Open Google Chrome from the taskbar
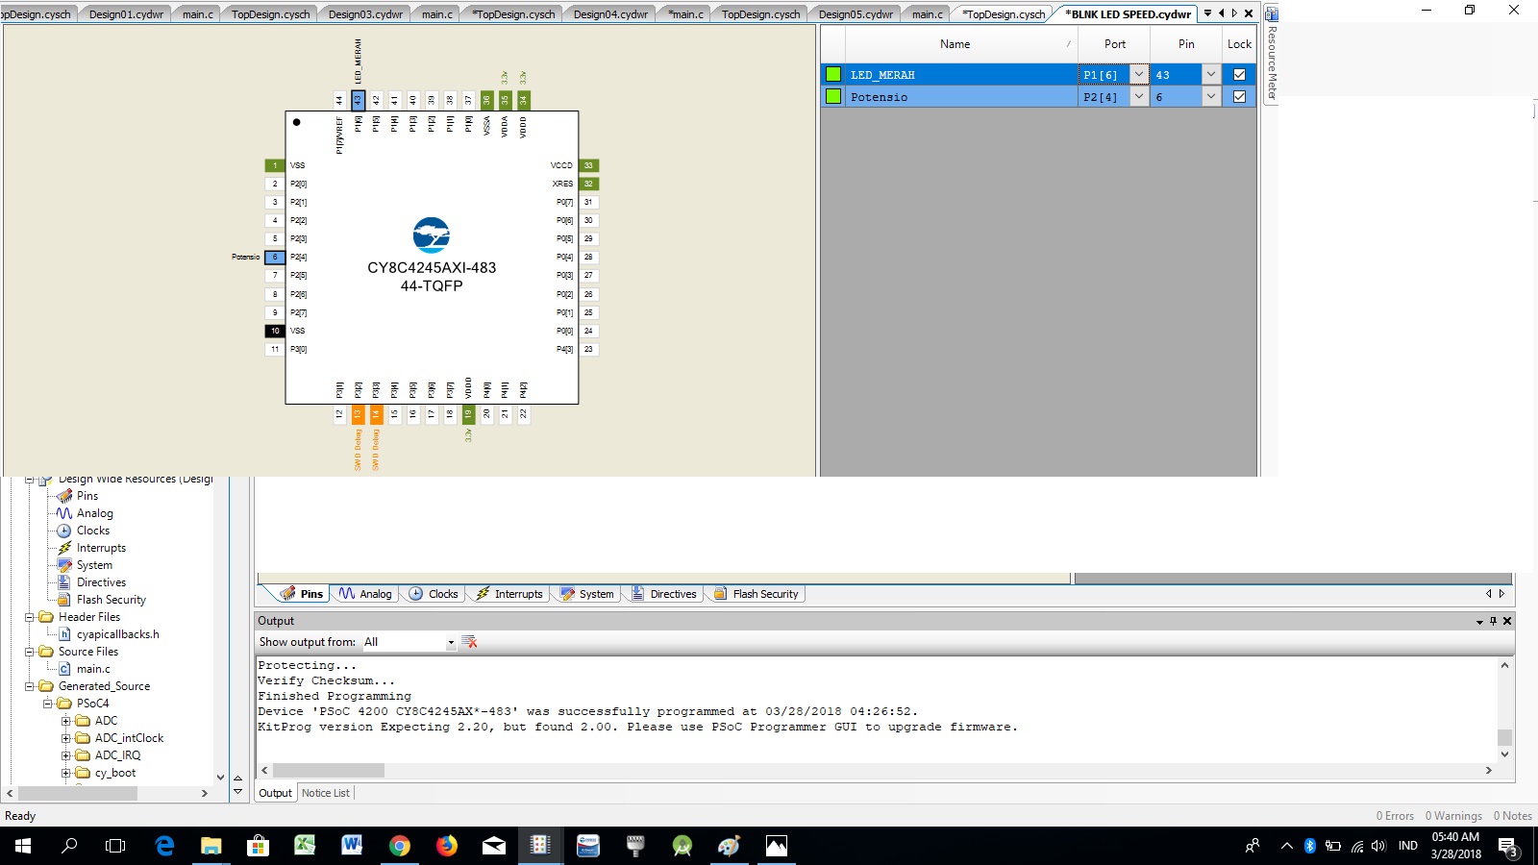 399,846
